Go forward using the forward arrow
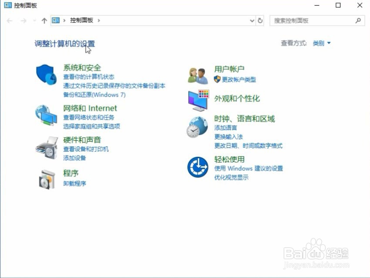Viewport: 370px width, 278px height. [24, 21]
